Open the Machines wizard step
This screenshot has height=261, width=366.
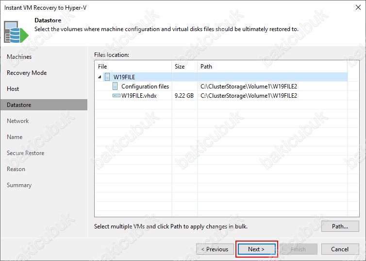(x=19, y=57)
